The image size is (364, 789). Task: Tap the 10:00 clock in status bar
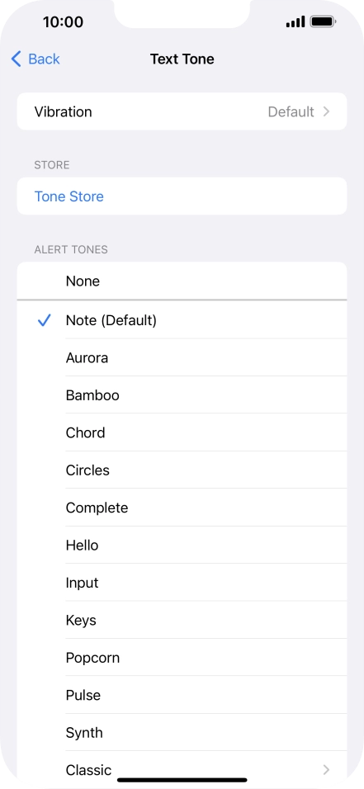(x=63, y=21)
